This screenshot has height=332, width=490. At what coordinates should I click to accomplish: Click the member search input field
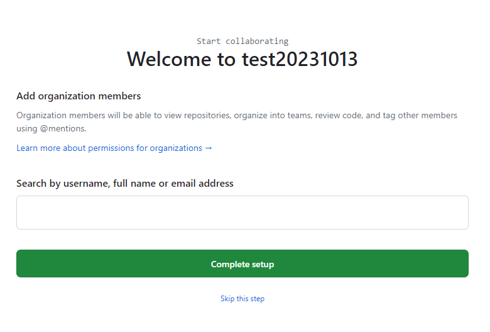[x=242, y=213]
